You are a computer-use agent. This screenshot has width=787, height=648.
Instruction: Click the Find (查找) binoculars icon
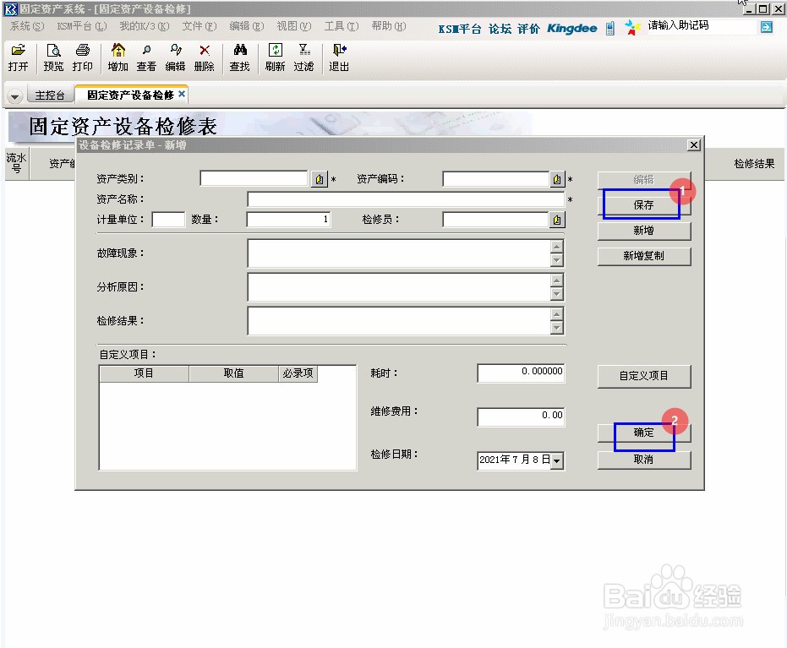(x=240, y=57)
